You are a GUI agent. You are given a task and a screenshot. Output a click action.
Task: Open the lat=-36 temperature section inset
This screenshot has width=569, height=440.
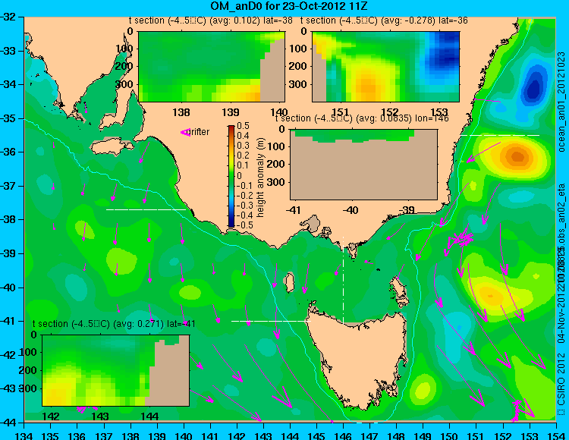click(385, 67)
